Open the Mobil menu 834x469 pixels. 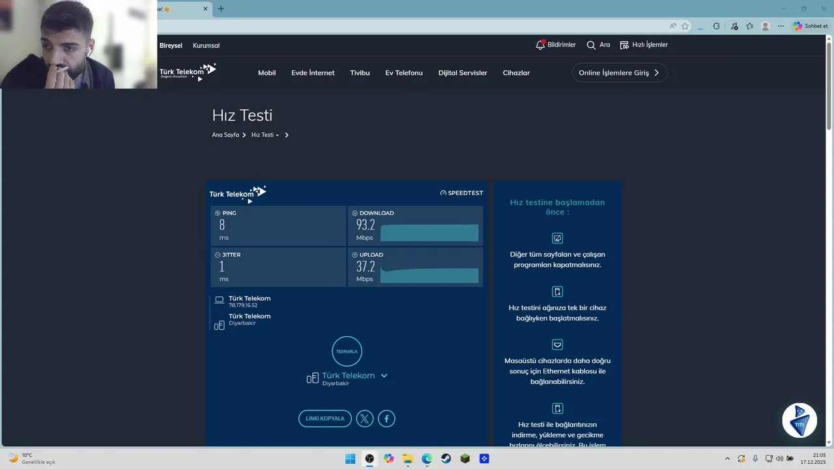click(266, 73)
